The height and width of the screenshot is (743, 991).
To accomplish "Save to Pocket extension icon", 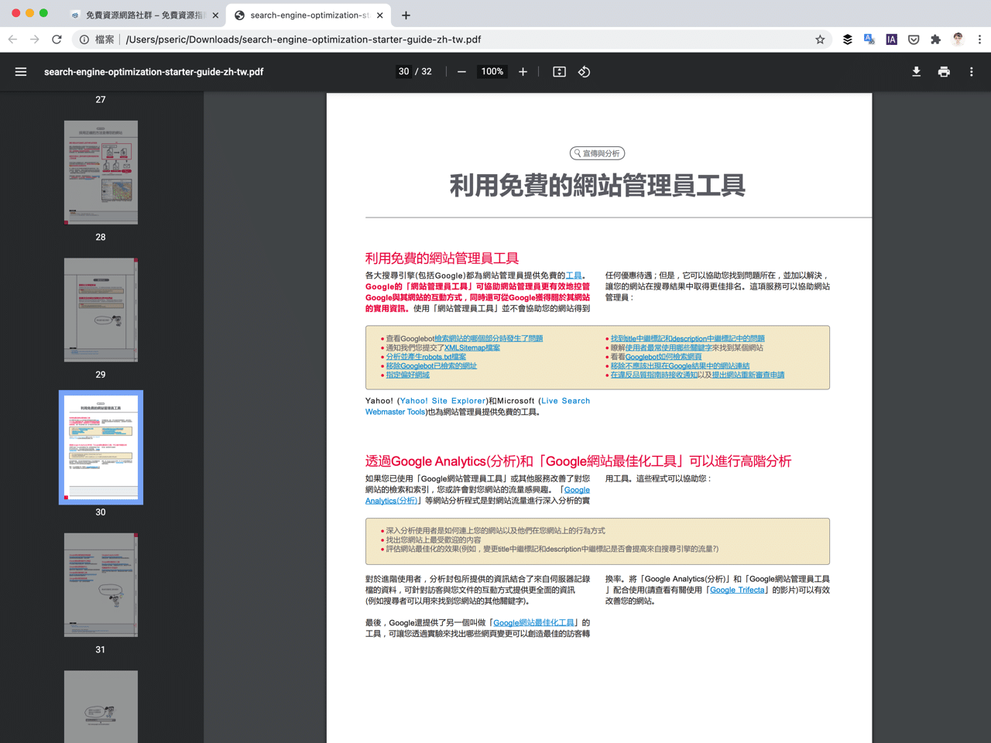I will (914, 39).
